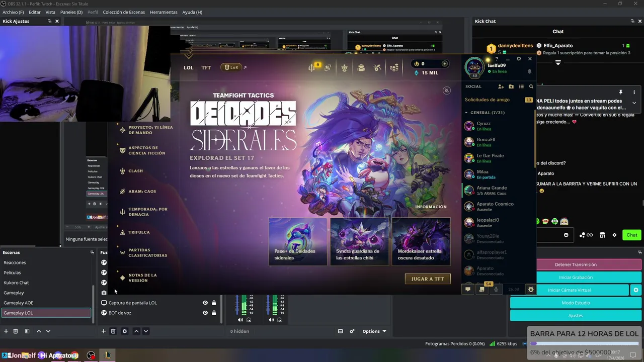The height and width of the screenshot is (362, 644).
Task: Open the OBS Archivo menu
Action: [13, 12]
